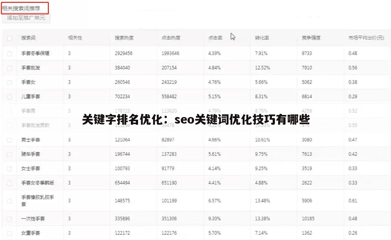Click the 搜索词 column header

26,38
